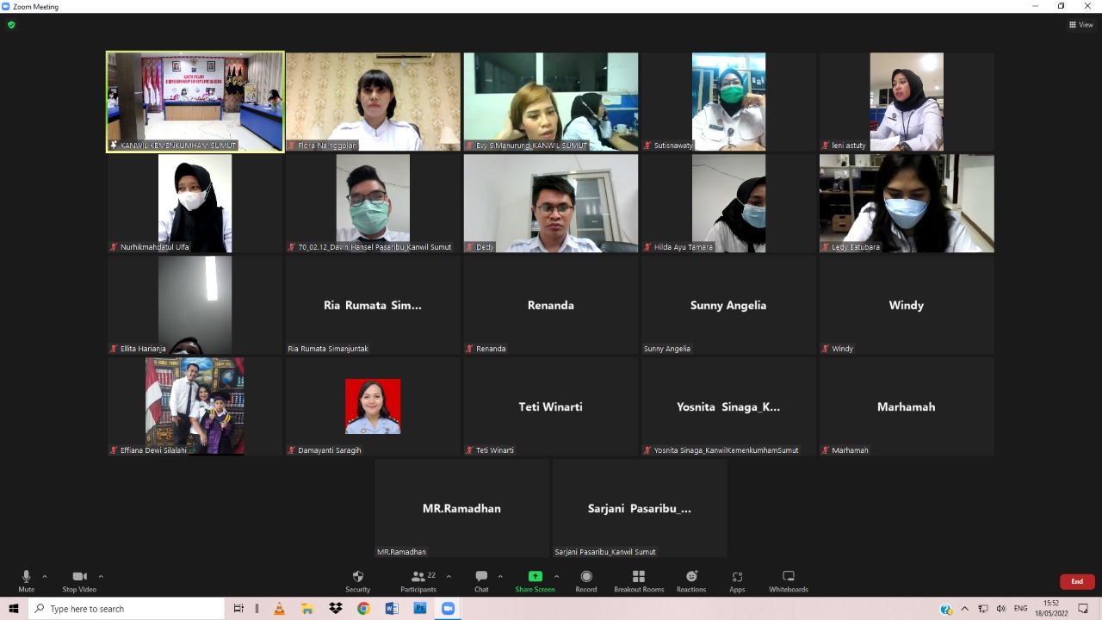Start recording the meeting

click(586, 580)
